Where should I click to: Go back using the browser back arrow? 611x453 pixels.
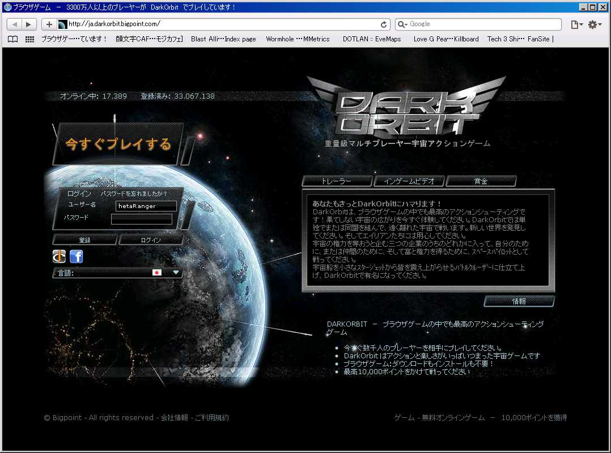[x=15, y=24]
